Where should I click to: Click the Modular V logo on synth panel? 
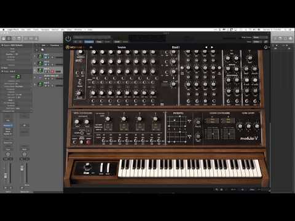point(249,139)
